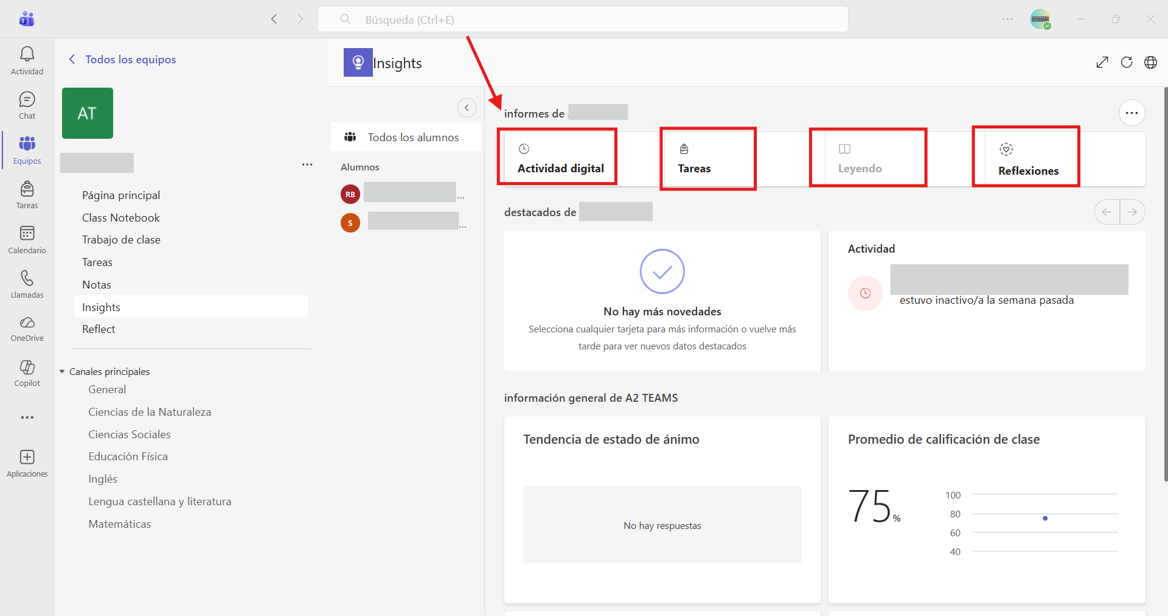Go back with the history arrow

274,19
